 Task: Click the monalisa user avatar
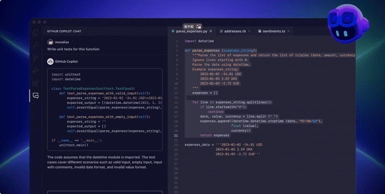(50, 42)
